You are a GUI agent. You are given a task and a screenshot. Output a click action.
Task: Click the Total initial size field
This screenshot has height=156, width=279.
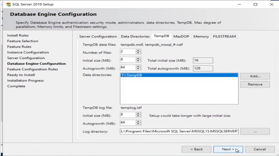click(203, 61)
